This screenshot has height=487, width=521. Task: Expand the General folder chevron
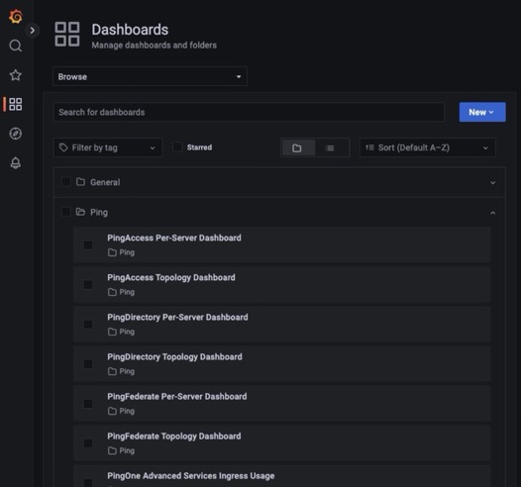(492, 182)
